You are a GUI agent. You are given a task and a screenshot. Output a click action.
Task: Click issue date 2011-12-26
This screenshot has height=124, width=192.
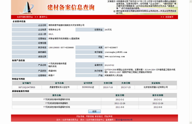120,103
